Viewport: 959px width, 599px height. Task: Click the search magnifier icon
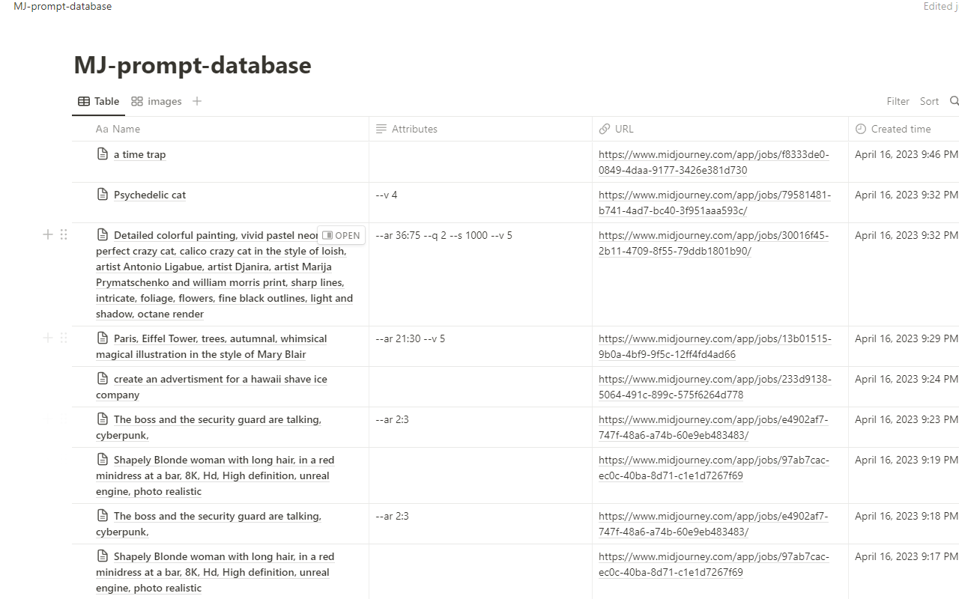pos(954,101)
